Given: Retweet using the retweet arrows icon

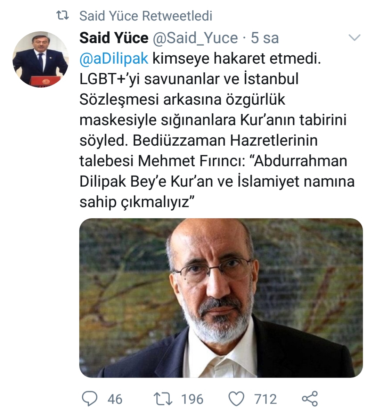Looking at the screenshot, I should point(163,399).
